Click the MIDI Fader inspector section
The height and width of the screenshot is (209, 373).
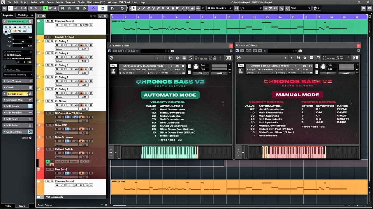point(18,125)
